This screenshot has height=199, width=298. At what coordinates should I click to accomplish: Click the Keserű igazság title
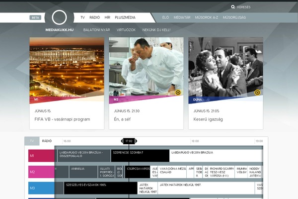coord(208,119)
